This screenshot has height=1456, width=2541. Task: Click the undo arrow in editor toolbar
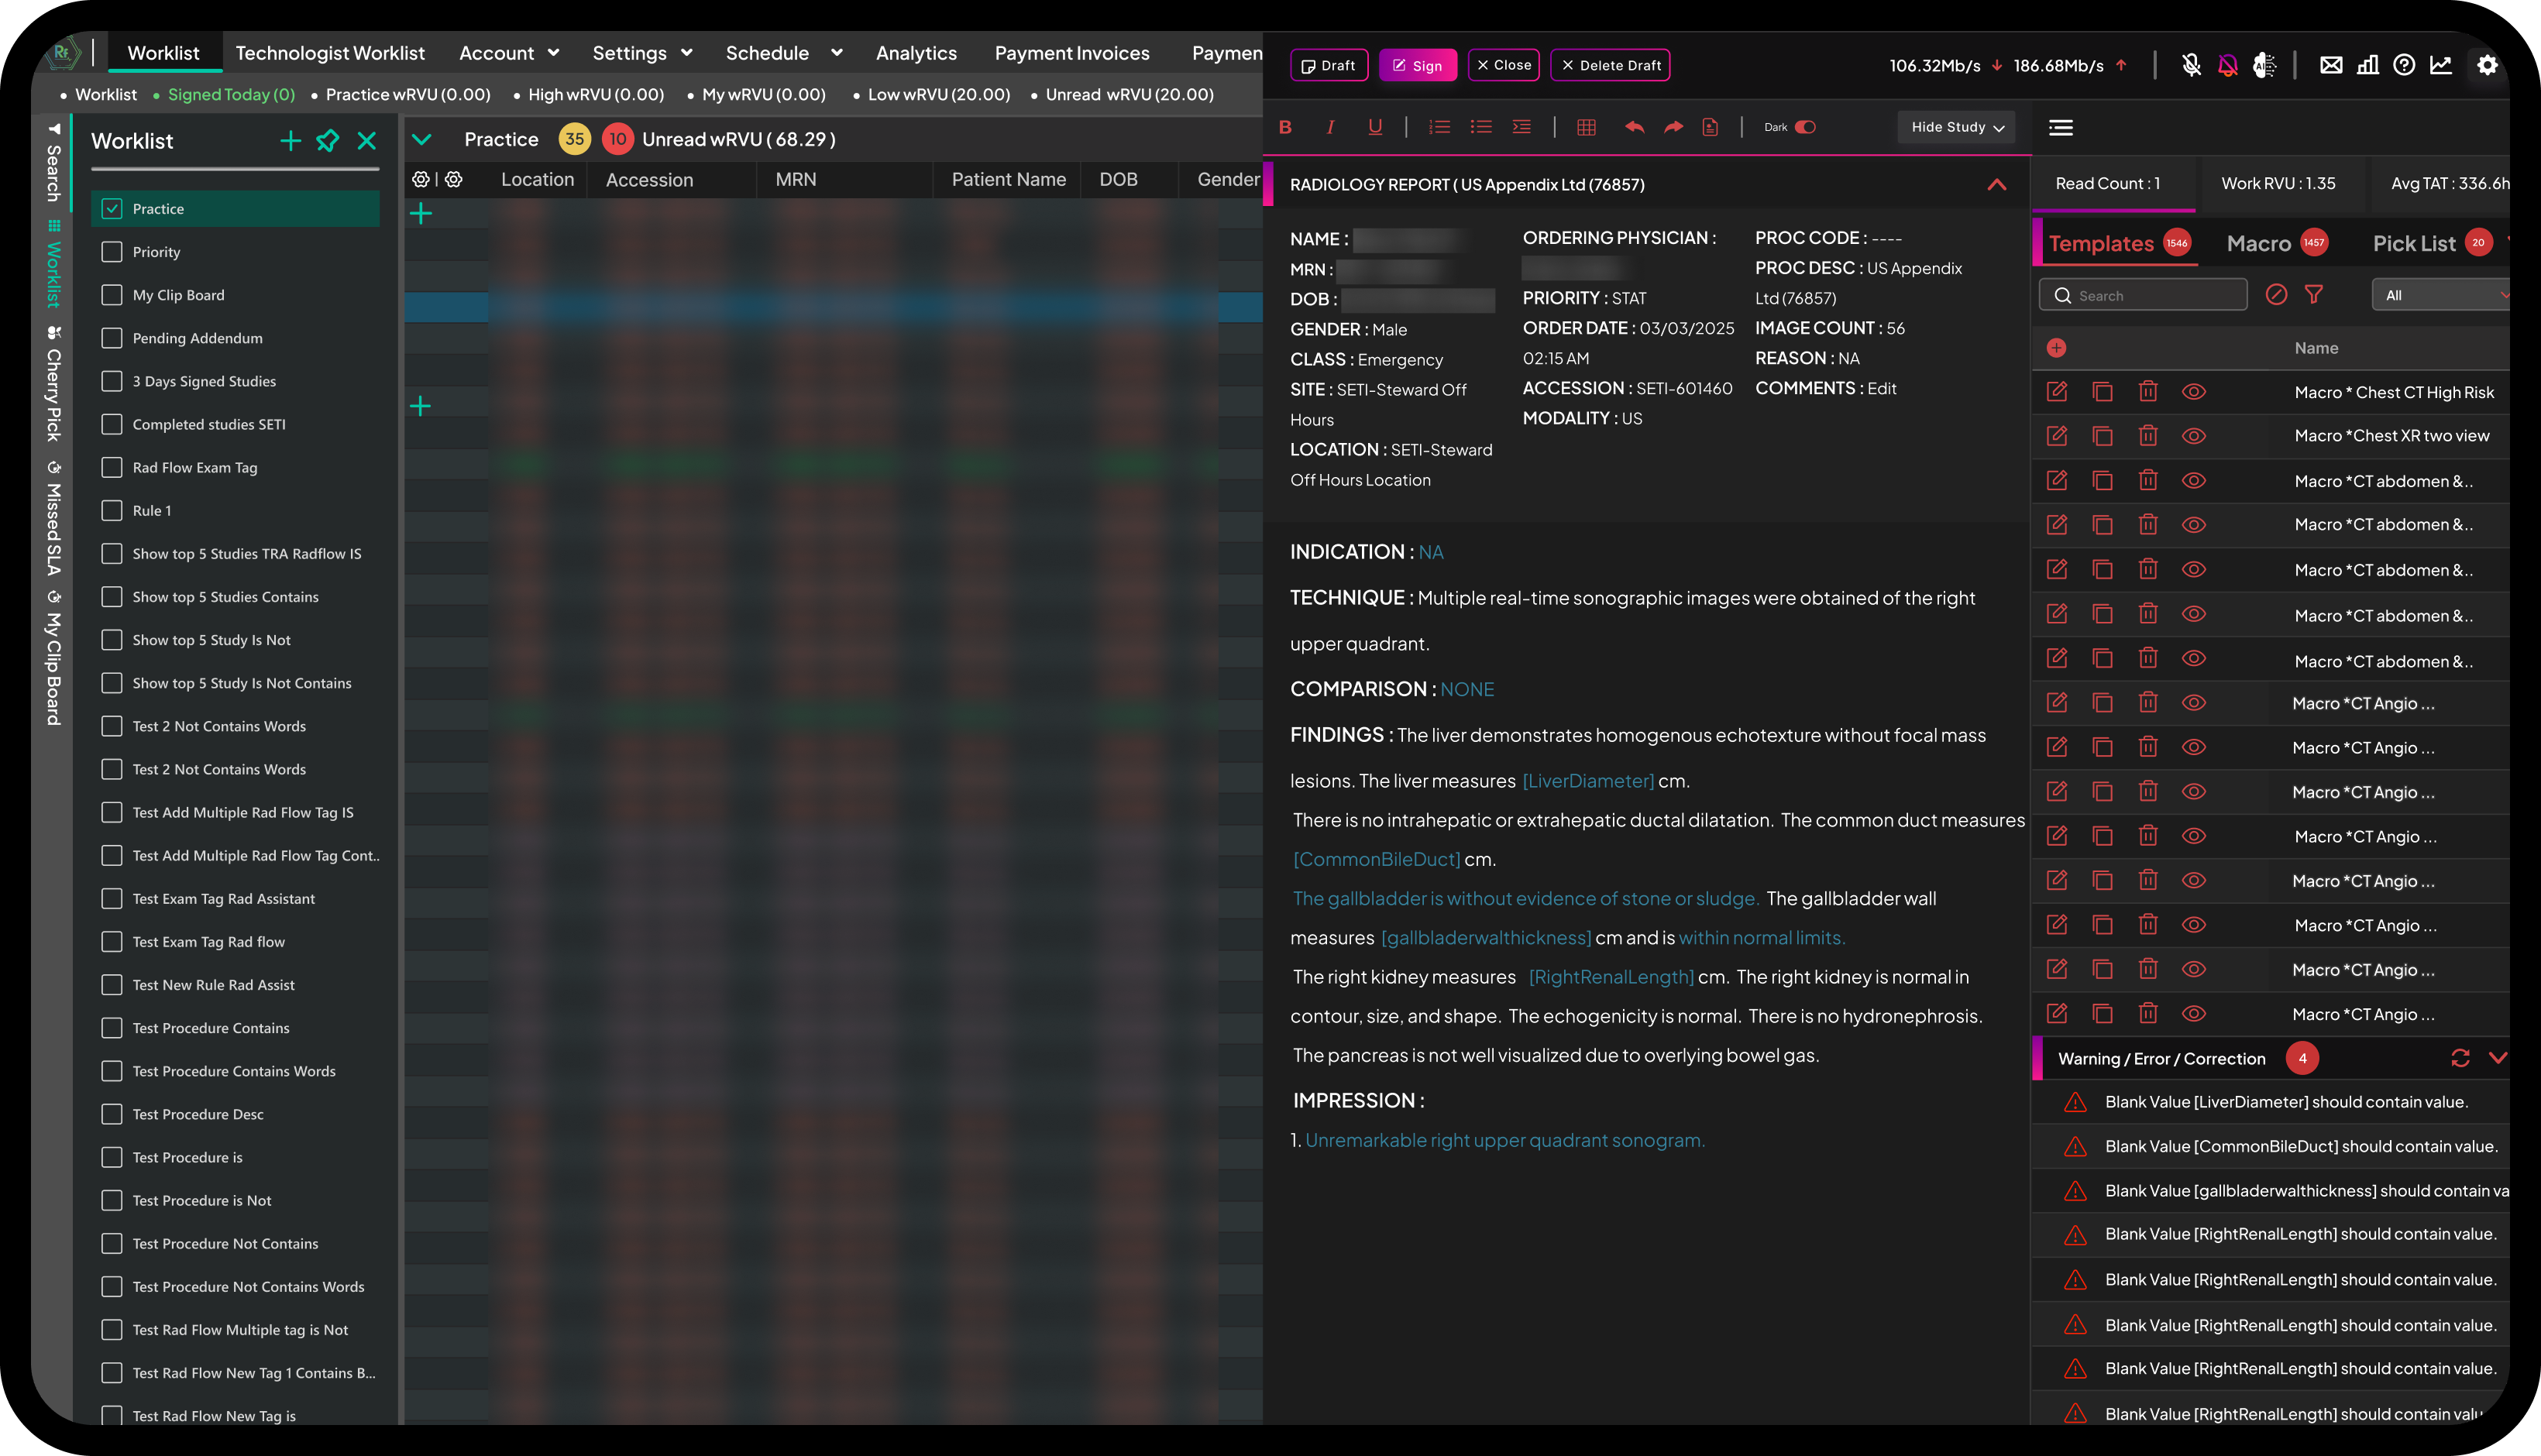1634,127
